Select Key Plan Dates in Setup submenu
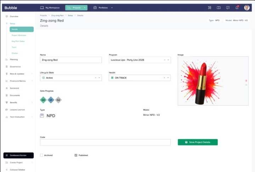The image size is (255, 172). (x=18, y=41)
